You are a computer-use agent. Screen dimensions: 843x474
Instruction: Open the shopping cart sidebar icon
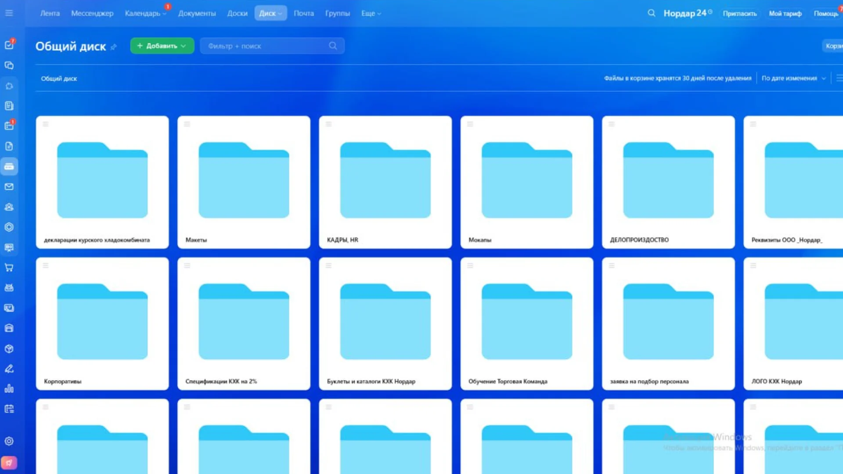[x=9, y=268]
